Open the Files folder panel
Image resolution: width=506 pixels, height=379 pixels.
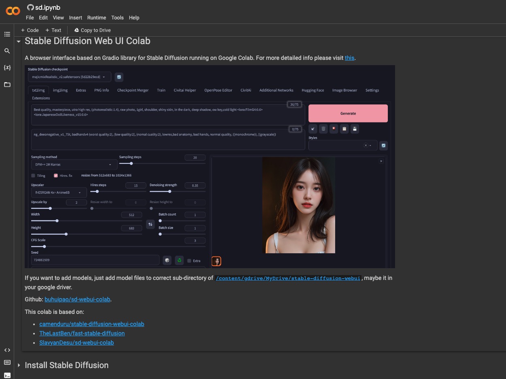(7, 85)
